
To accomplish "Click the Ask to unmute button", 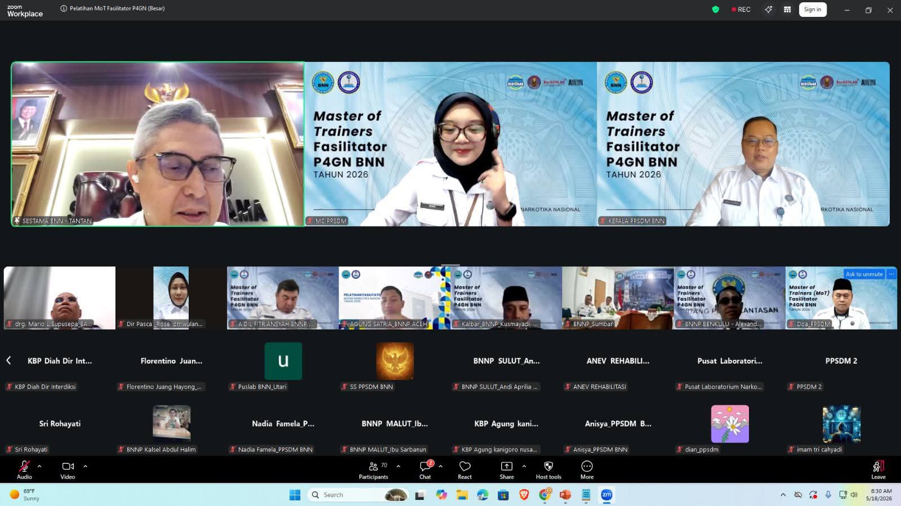I will [864, 274].
